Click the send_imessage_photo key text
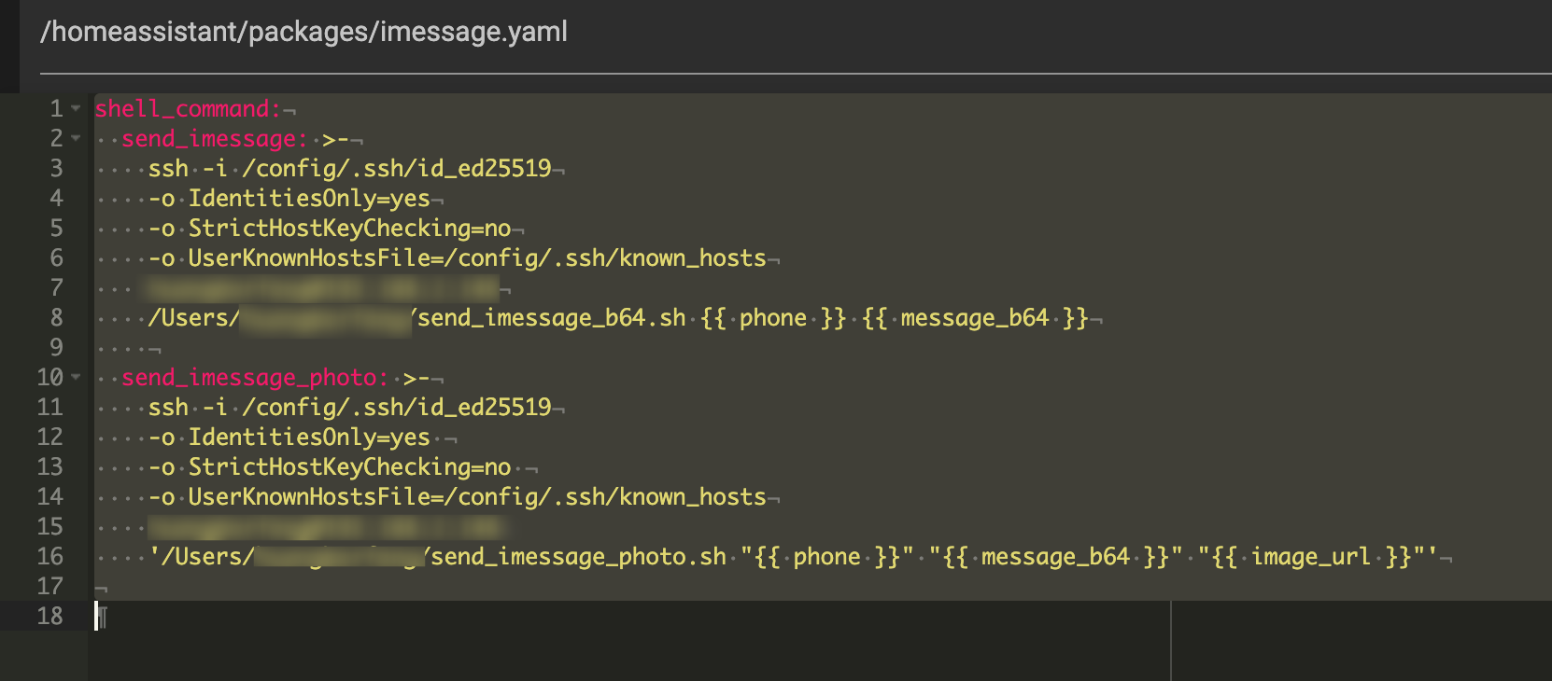The width and height of the screenshot is (1552, 681). point(254,378)
